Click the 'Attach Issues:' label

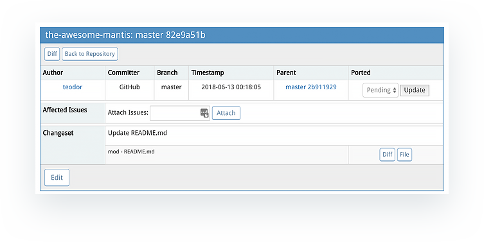point(128,112)
